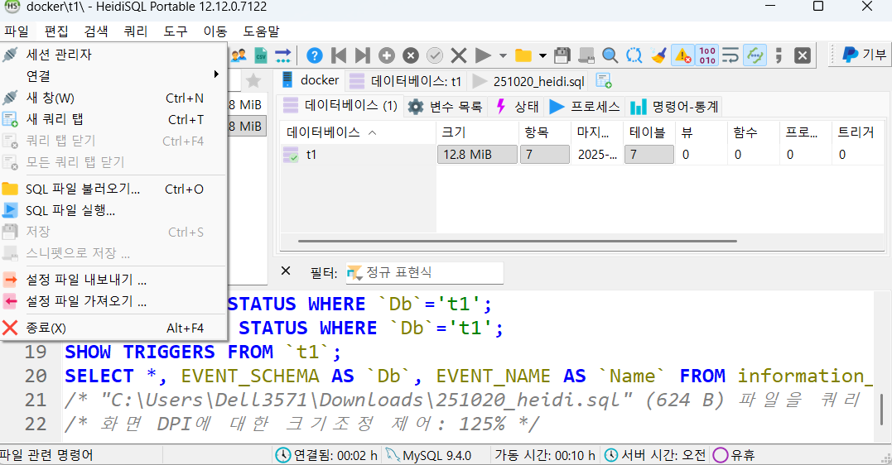Click the save as snippet icon
This screenshot has height=465, width=892.
coord(586,55)
